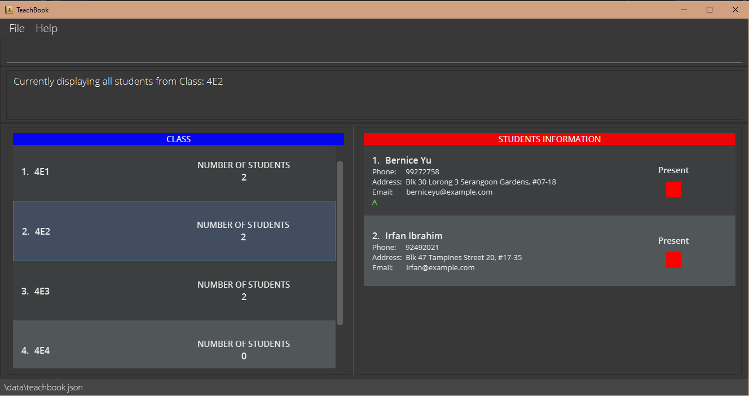Click the scrollbar in the class list panel
Screen dimensions: 749x396
point(341,243)
